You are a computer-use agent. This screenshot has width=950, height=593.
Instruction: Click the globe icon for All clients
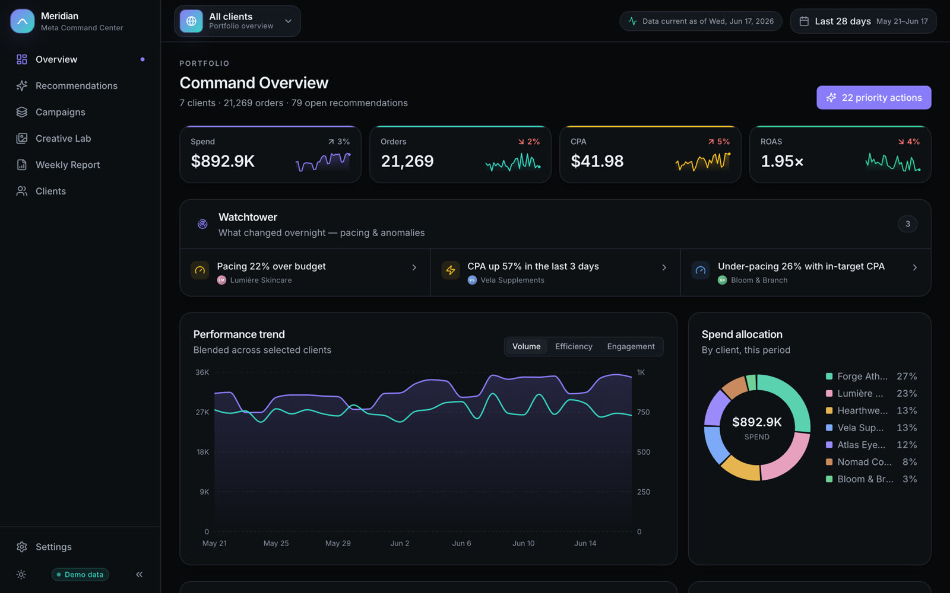pos(191,21)
